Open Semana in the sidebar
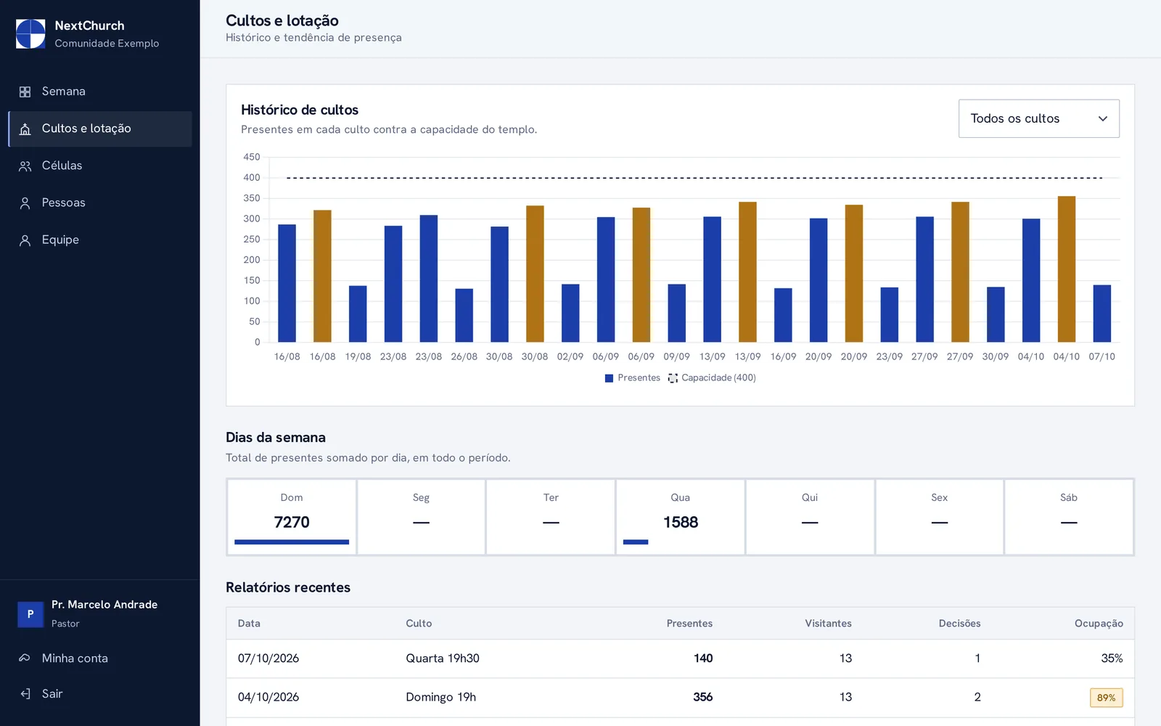Screen dimensions: 1161x726 100,91
